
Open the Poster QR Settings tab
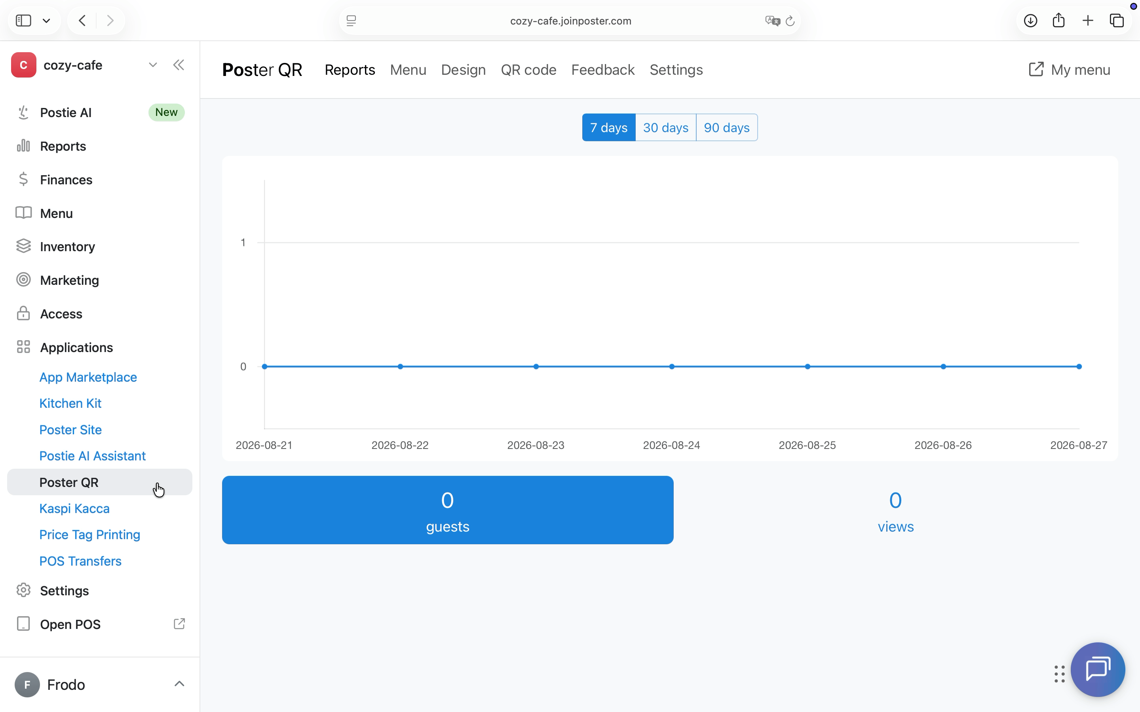tap(676, 70)
